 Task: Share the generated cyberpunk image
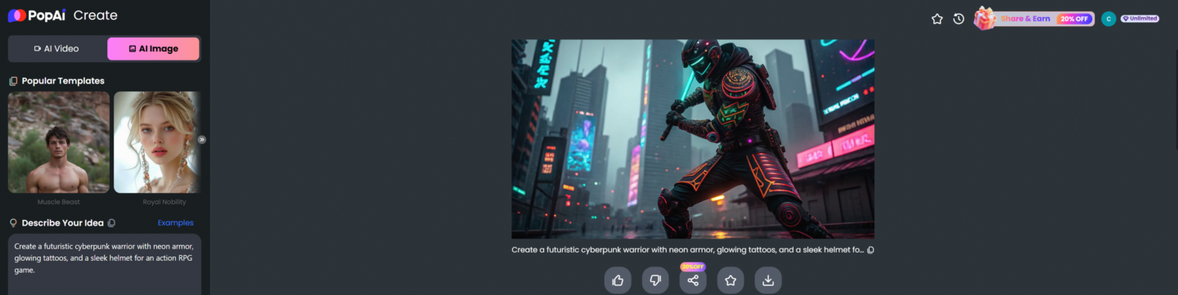coord(693,280)
